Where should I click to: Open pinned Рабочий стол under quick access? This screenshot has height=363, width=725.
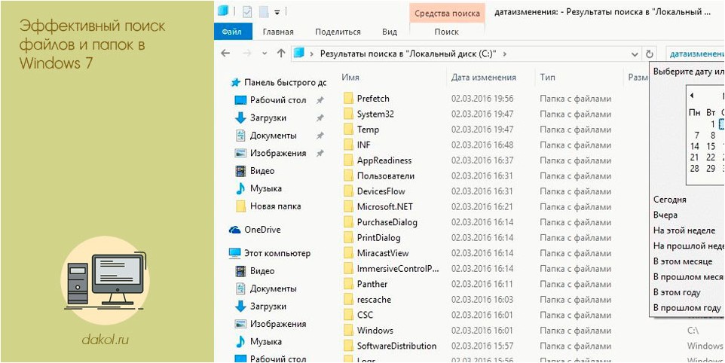click(278, 100)
